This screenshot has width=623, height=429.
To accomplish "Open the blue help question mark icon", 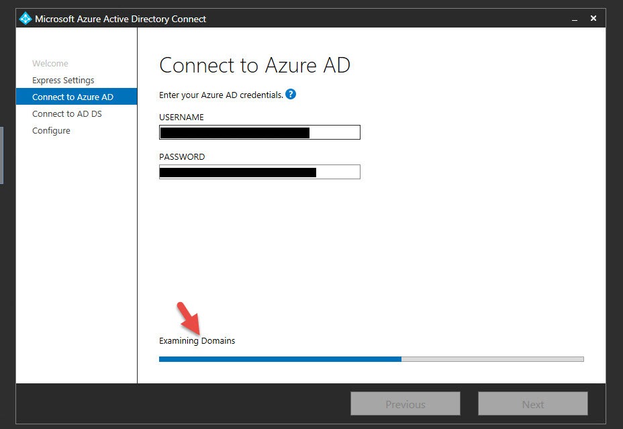I will [x=291, y=95].
